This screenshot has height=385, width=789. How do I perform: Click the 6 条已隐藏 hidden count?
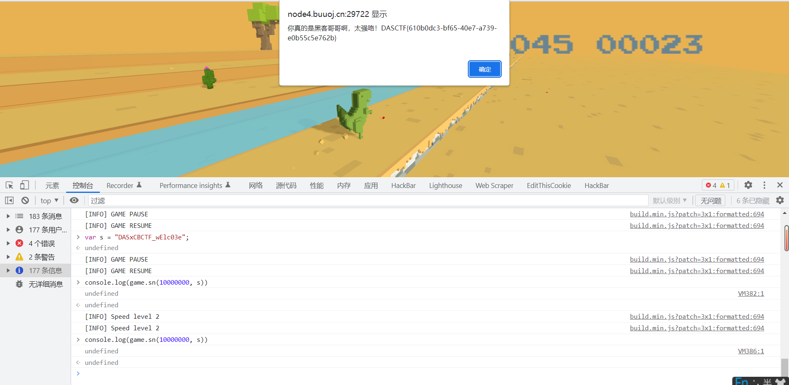coord(753,201)
